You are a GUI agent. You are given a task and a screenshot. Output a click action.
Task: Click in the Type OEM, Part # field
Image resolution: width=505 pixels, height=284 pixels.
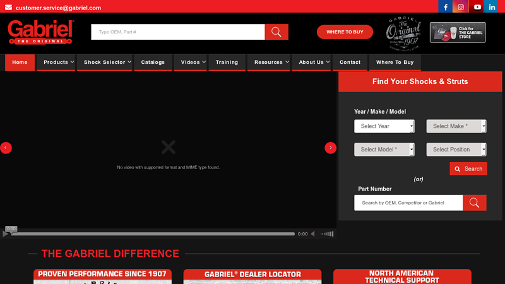pyautogui.click(x=178, y=32)
